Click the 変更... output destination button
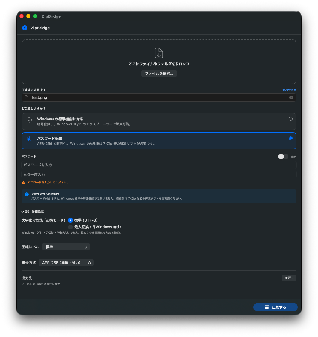The image size is (318, 337). coord(289,278)
